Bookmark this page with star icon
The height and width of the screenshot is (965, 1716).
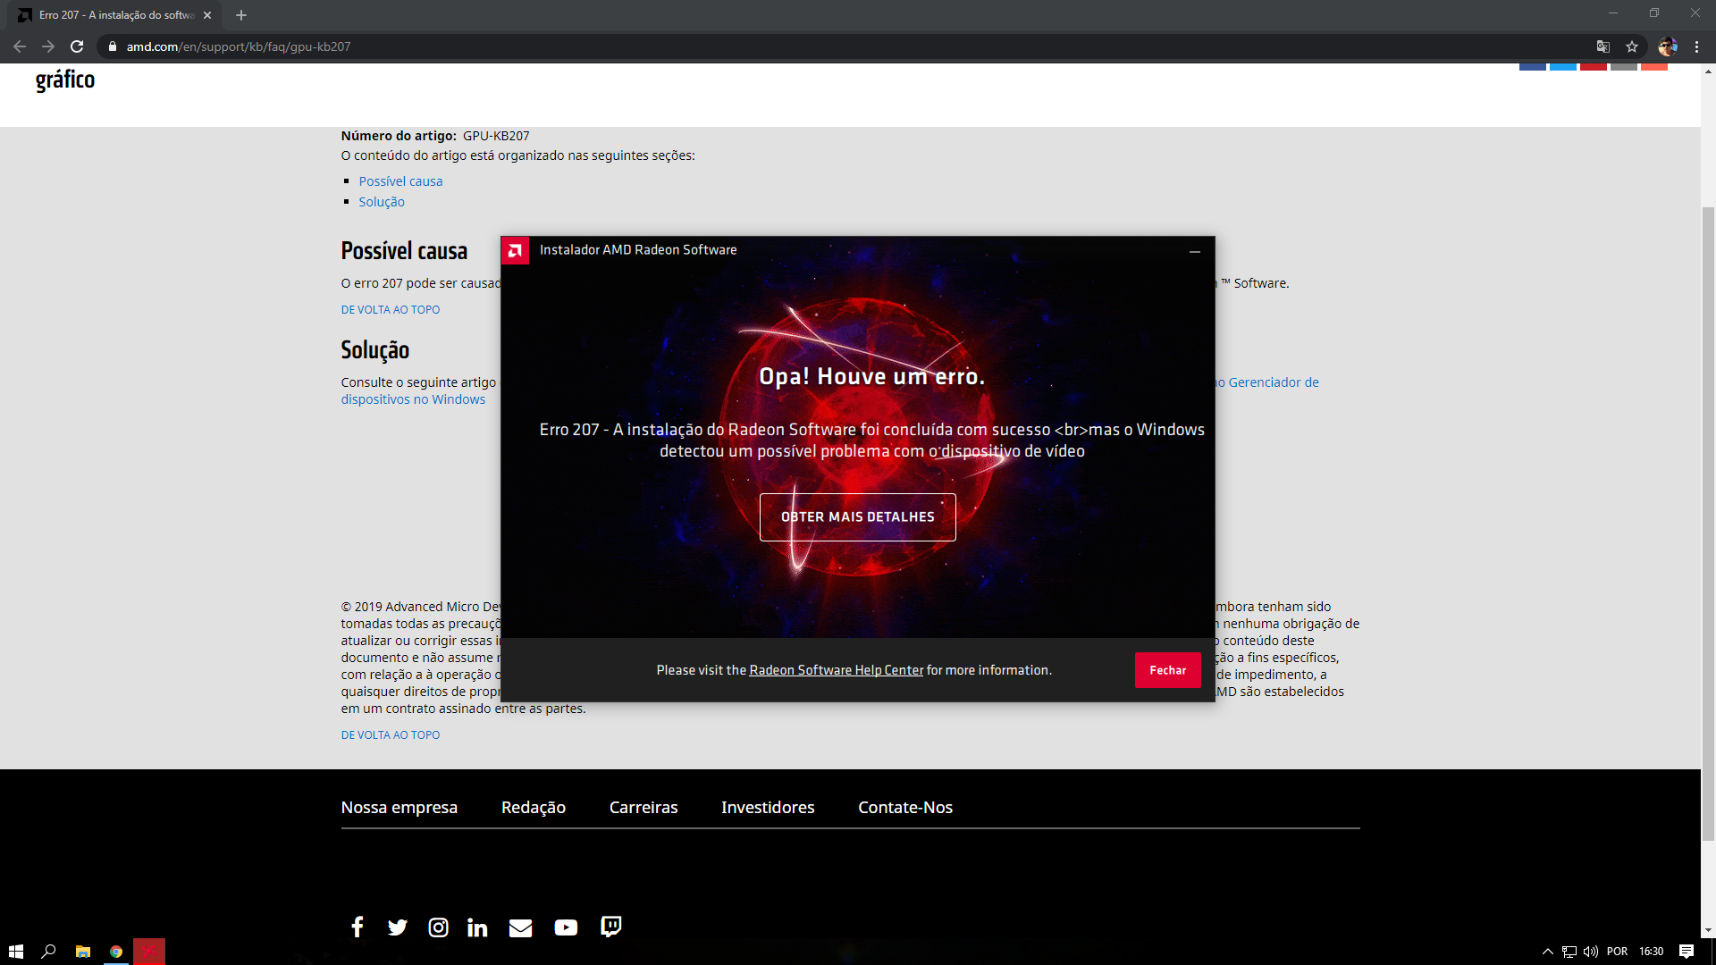[1632, 46]
